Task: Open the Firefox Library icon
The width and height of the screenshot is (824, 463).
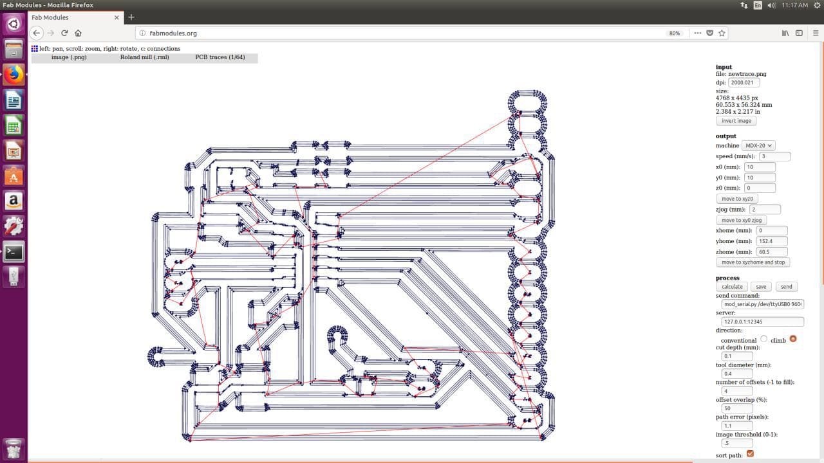Action: click(x=785, y=33)
